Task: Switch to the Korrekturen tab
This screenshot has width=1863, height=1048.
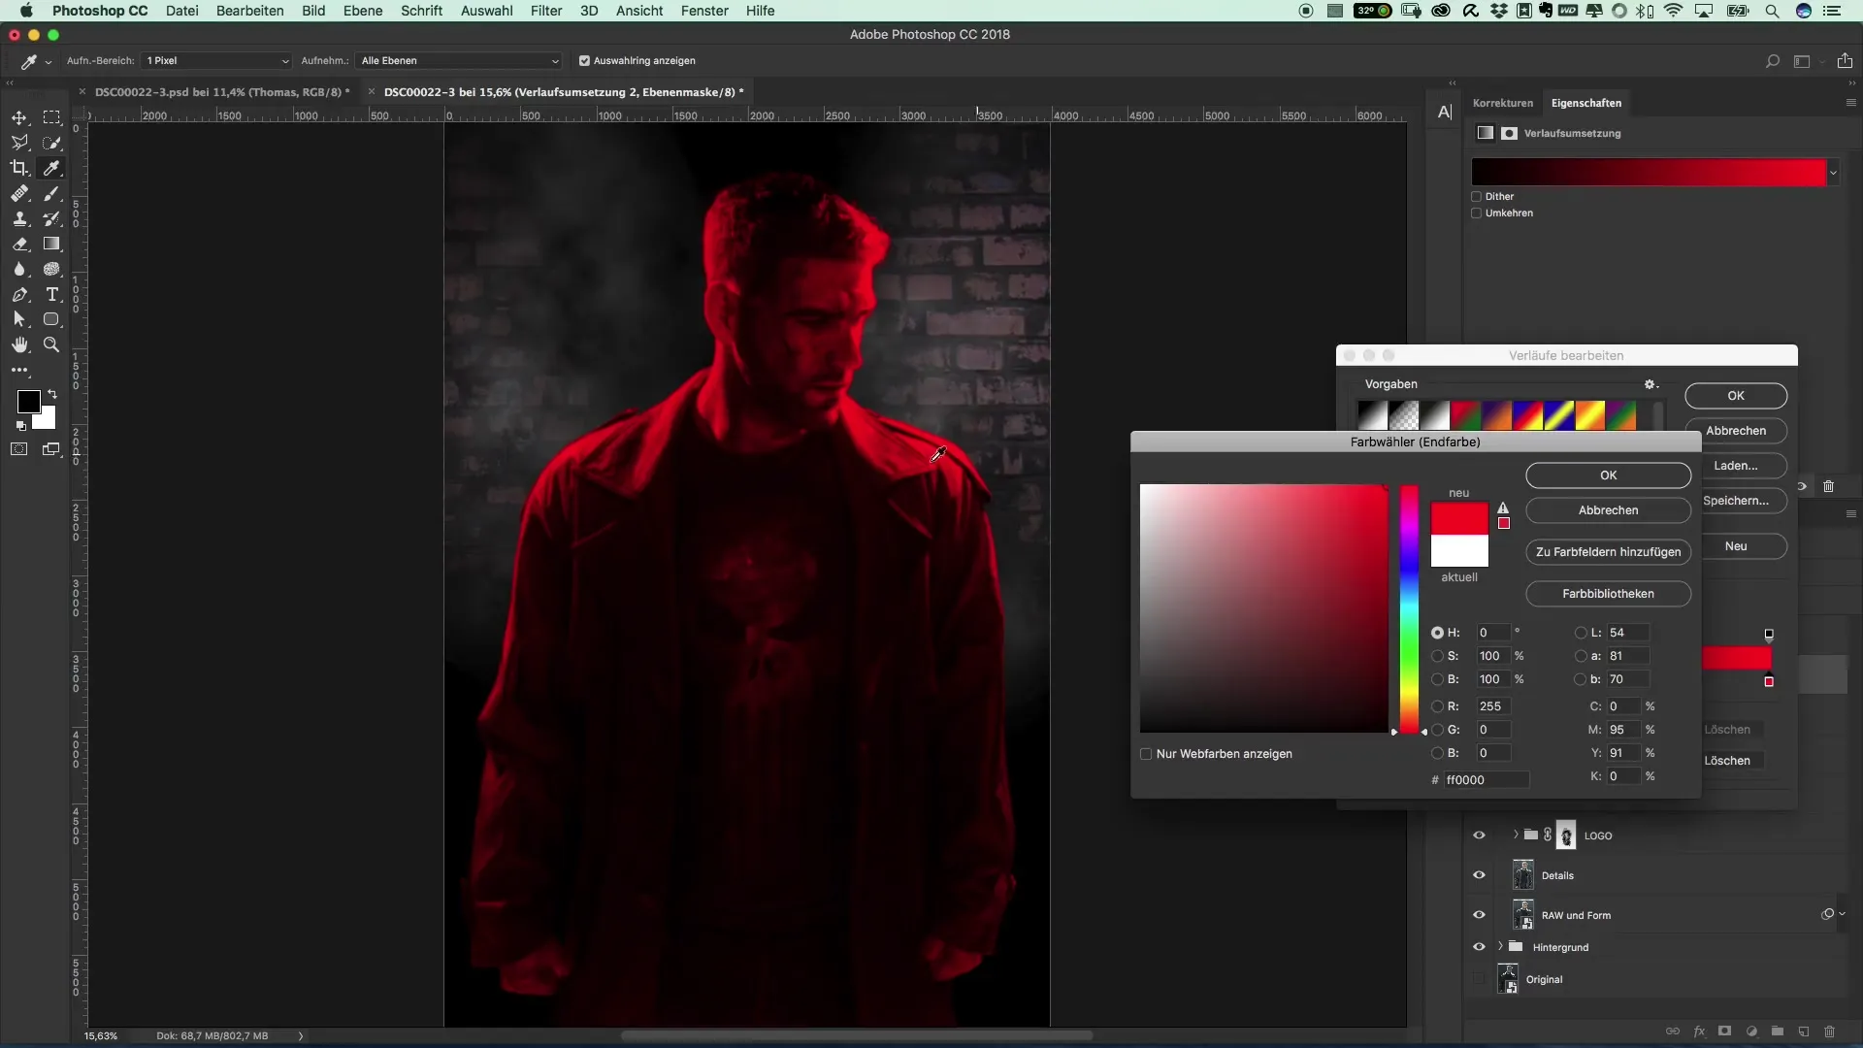Action: point(1502,103)
